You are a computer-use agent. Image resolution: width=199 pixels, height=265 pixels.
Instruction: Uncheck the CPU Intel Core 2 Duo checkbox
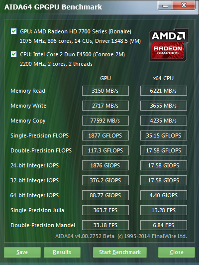pos(13,54)
